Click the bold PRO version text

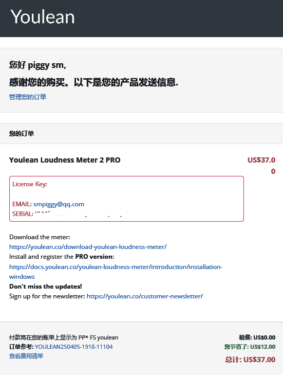(95, 257)
